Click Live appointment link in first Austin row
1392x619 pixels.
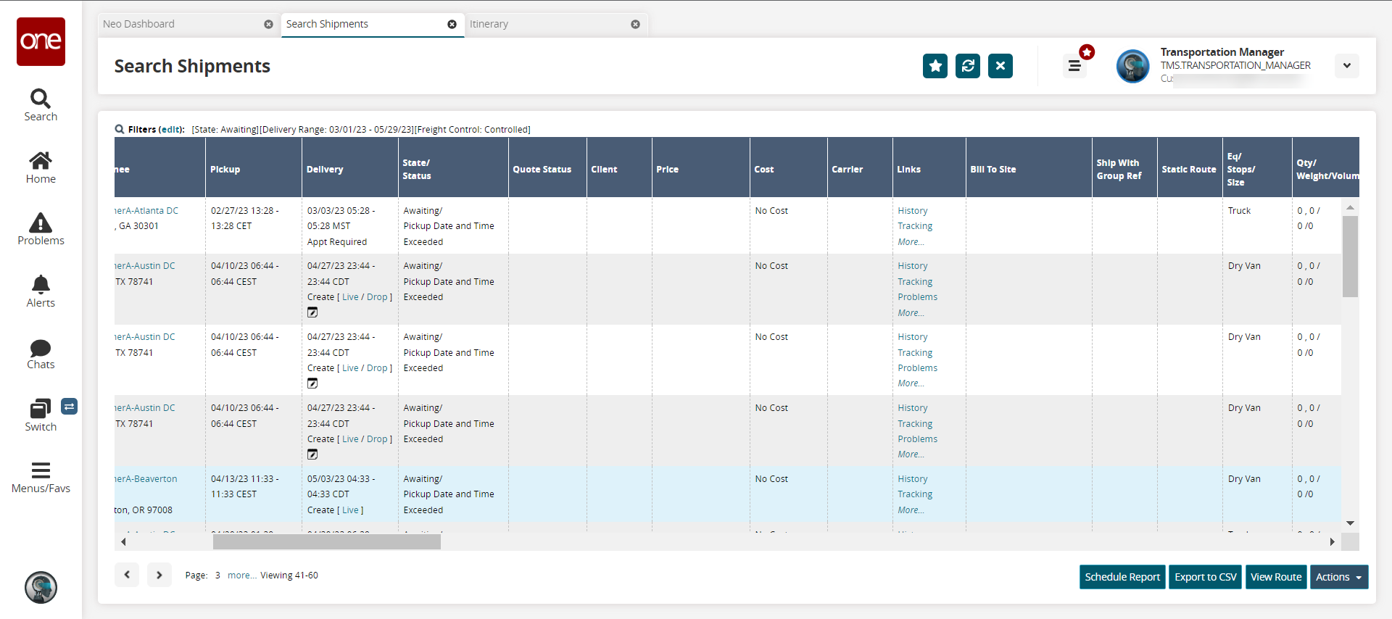pyautogui.click(x=350, y=297)
